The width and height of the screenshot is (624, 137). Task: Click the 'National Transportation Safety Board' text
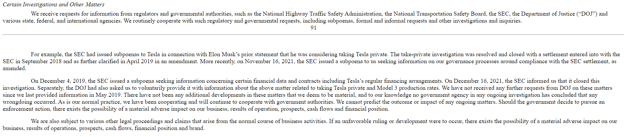(x=439, y=14)
